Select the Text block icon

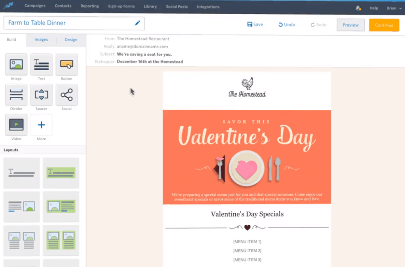[41, 64]
